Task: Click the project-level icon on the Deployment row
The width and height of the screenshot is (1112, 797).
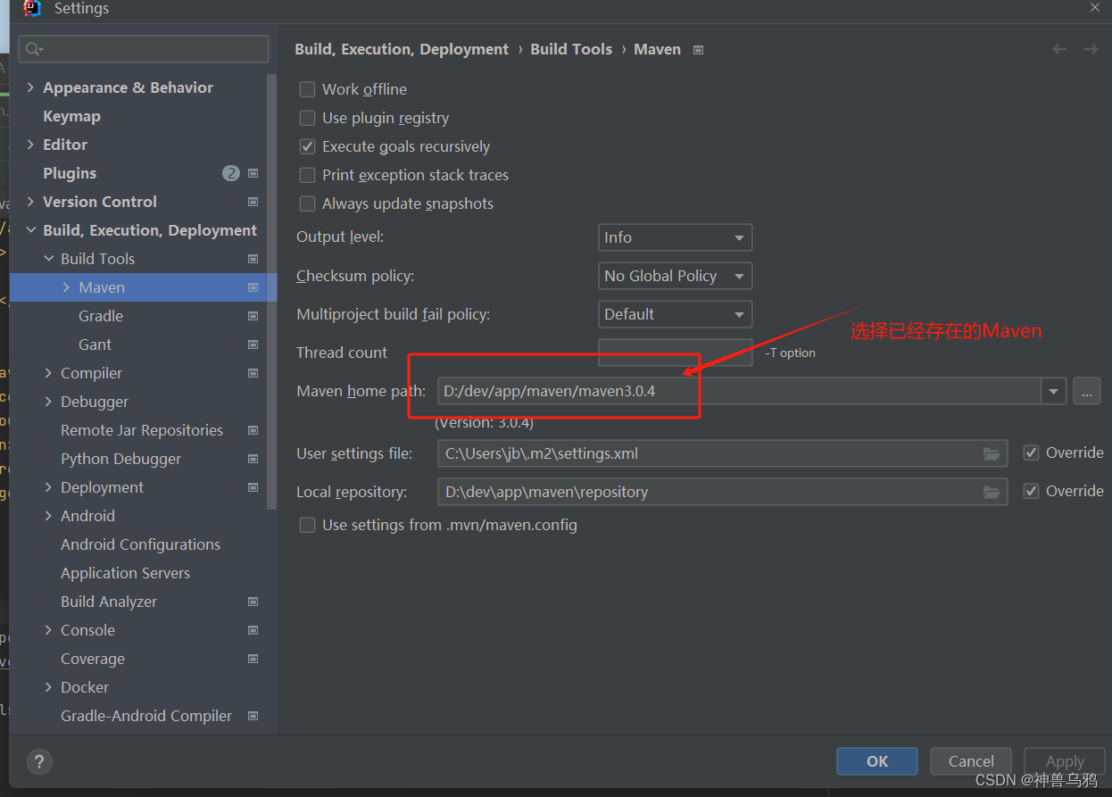Action: [253, 487]
